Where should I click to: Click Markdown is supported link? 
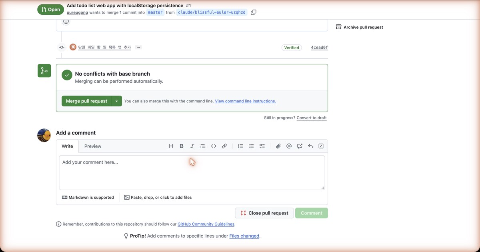pyautogui.click(x=88, y=198)
